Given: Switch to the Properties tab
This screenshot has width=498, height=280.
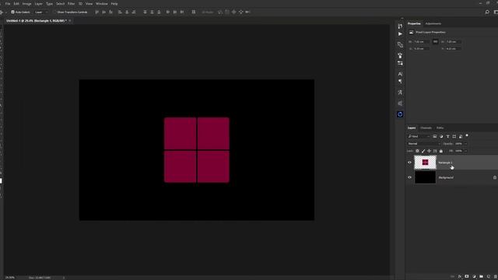Looking at the screenshot, I should (414, 23).
